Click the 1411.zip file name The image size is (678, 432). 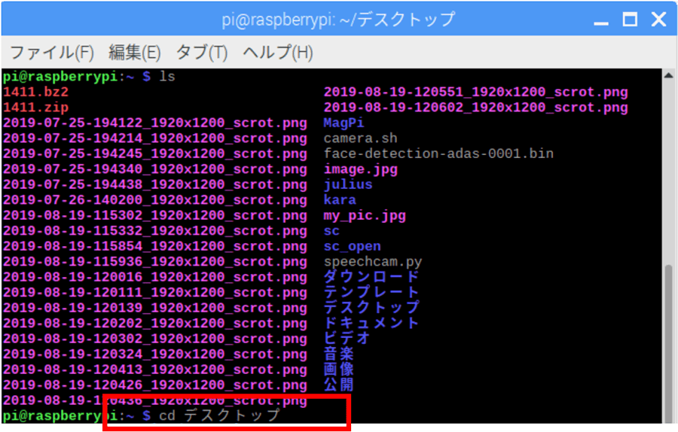(x=36, y=108)
